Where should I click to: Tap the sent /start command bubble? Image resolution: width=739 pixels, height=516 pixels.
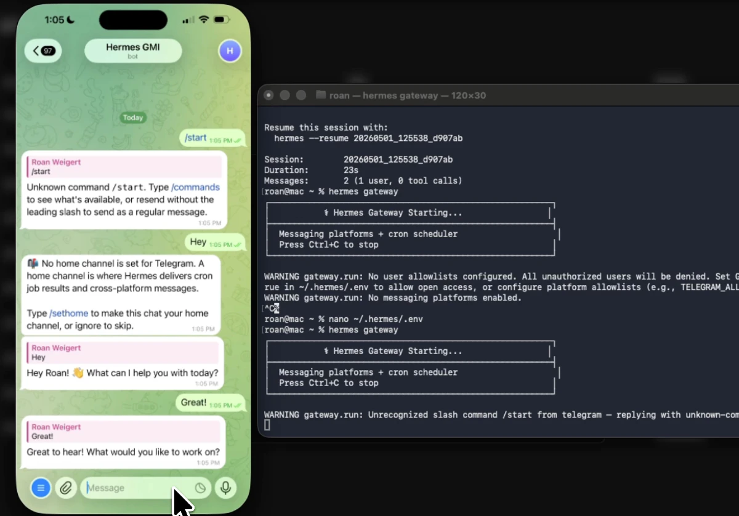click(213, 138)
